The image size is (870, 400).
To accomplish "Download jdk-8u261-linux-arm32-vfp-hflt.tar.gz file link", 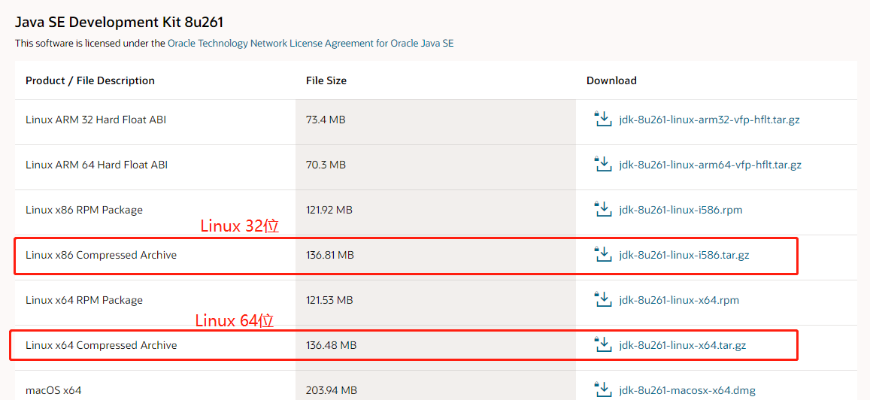I will point(709,120).
